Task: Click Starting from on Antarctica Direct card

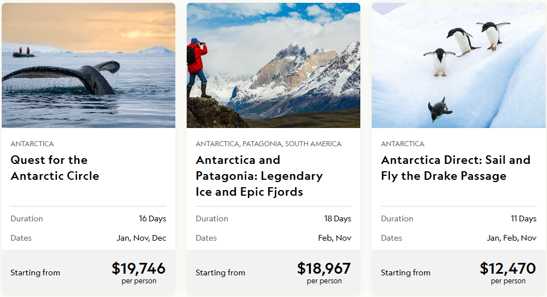Action: [x=405, y=273]
